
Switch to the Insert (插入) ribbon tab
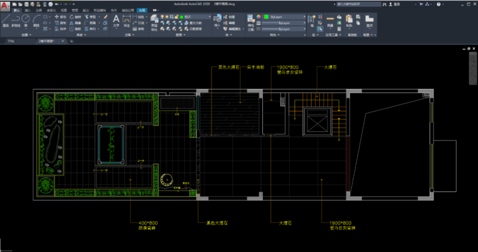tap(27, 10)
